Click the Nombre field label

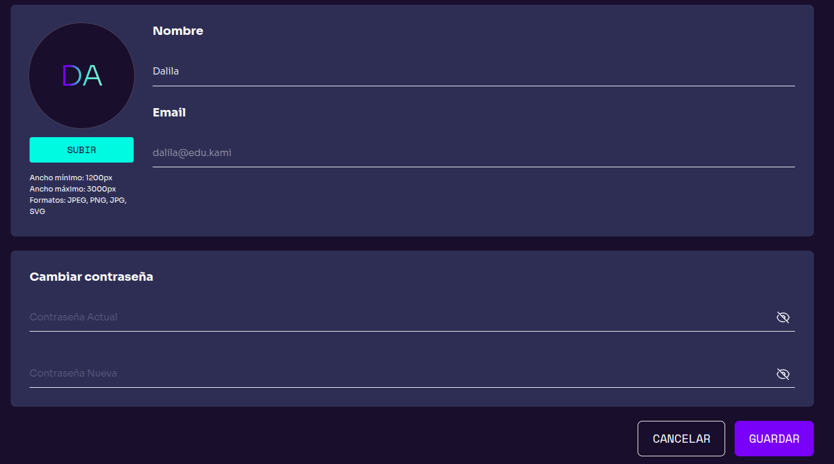(178, 31)
